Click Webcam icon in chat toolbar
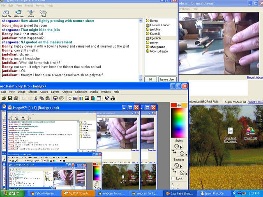263x197 pixels. click(x=18, y=14)
